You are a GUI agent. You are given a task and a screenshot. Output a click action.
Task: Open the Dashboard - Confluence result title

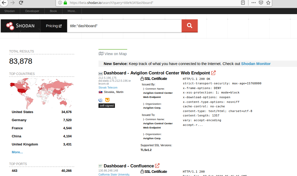click(x=129, y=166)
